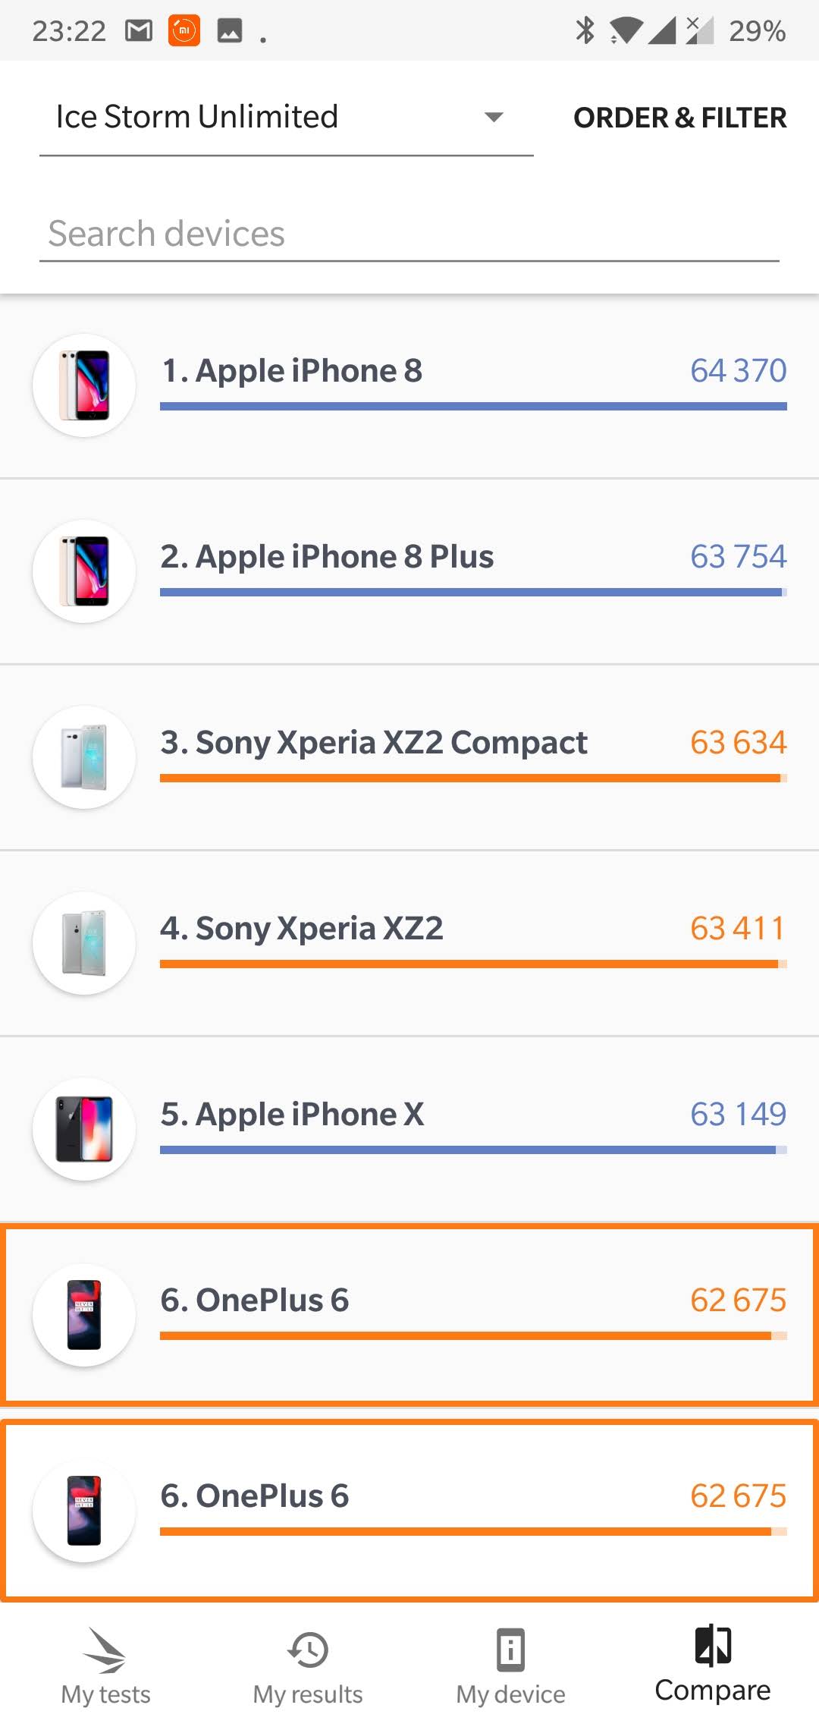Focus the Search devices field
The height and width of the screenshot is (1730, 819).
tap(409, 234)
